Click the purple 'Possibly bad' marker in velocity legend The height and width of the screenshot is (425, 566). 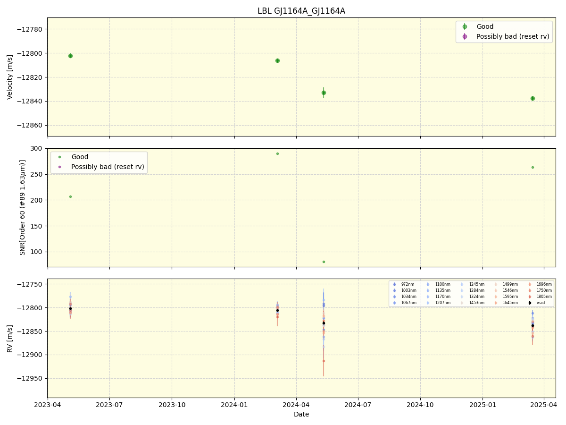point(465,36)
